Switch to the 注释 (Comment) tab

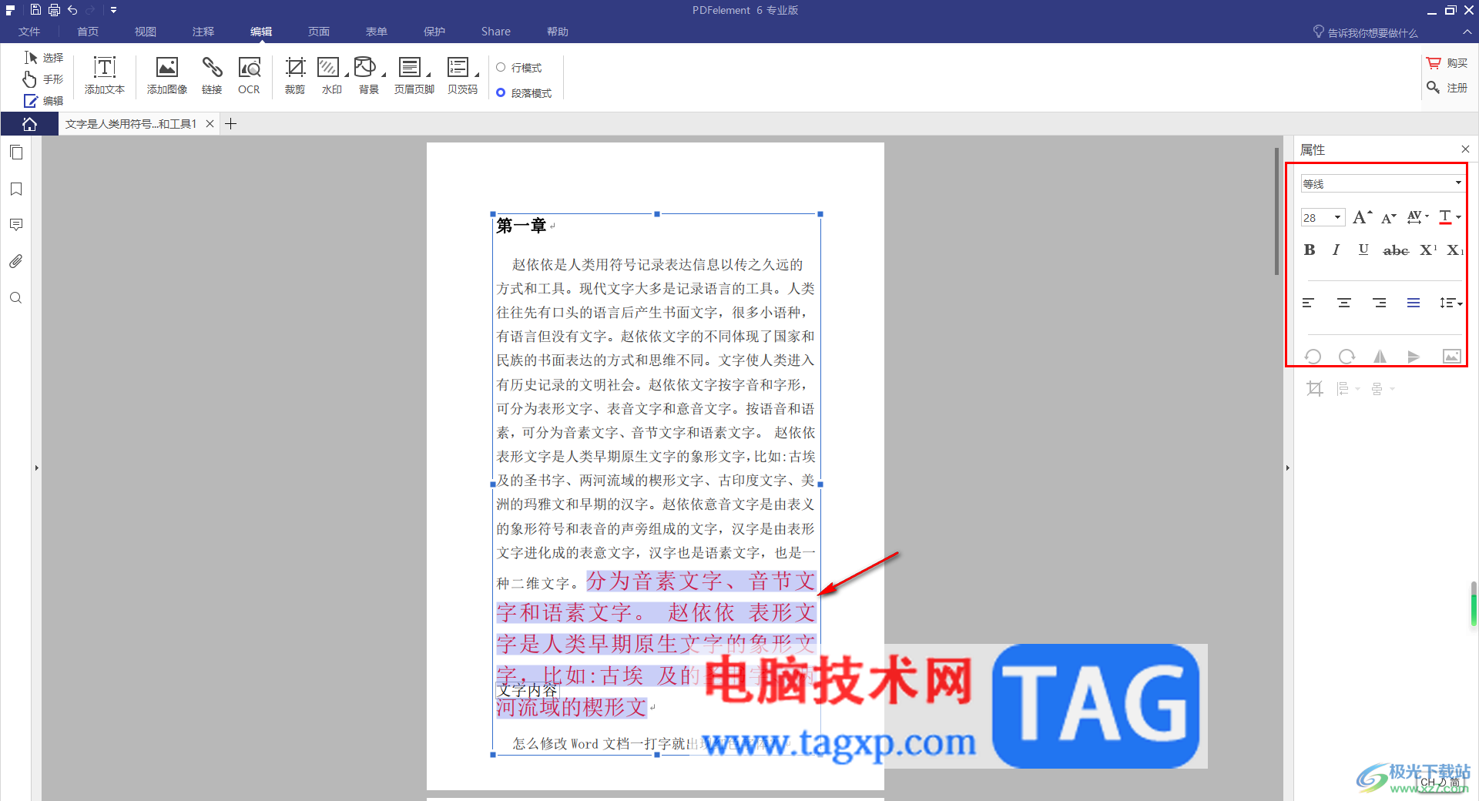tap(203, 32)
